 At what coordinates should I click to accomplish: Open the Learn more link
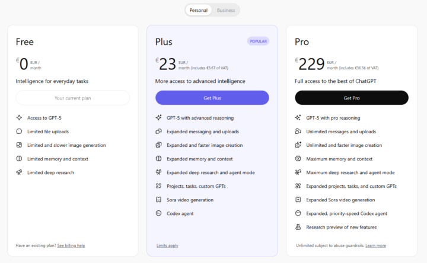[375, 245]
